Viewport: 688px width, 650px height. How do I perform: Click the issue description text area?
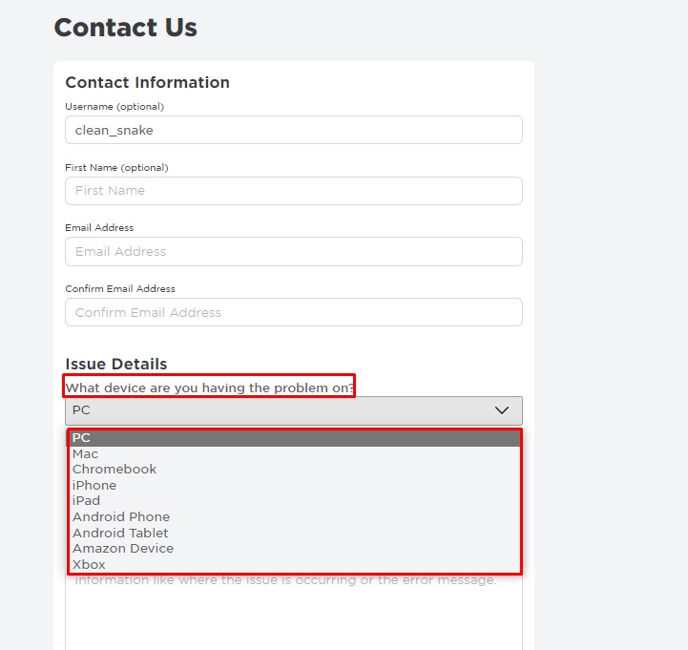coord(293,616)
